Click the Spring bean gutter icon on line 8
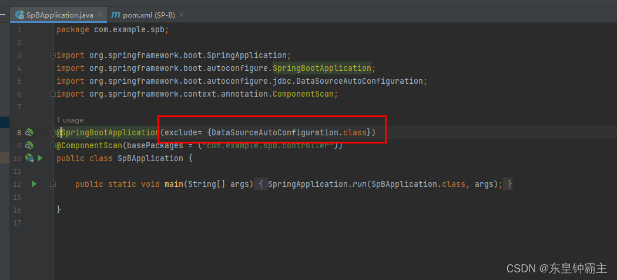 [29, 132]
